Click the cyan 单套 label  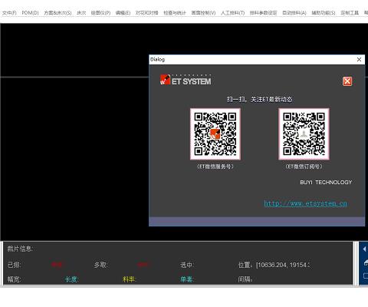tap(187, 279)
